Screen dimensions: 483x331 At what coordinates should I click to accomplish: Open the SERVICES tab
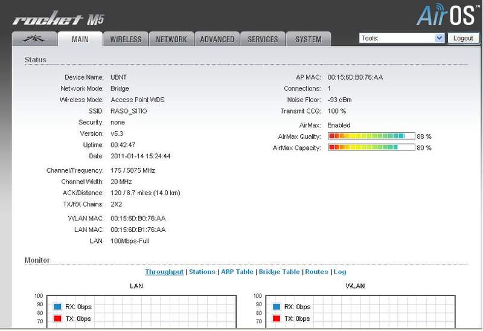click(x=263, y=39)
